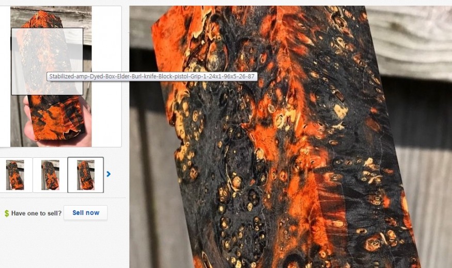Click the blue next-thumbnails arrow
The height and width of the screenshot is (268, 452).
(x=108, y=174)
